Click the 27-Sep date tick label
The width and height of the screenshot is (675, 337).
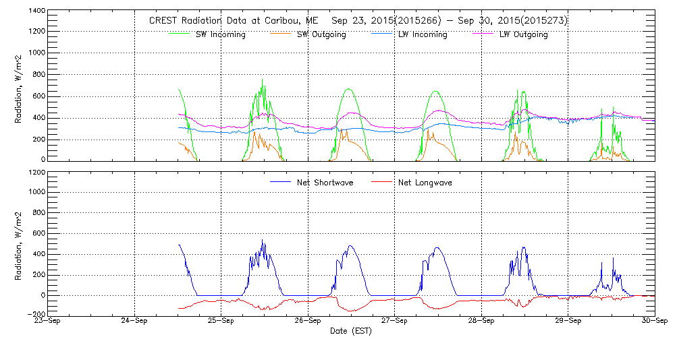click(x=394, y=321)
